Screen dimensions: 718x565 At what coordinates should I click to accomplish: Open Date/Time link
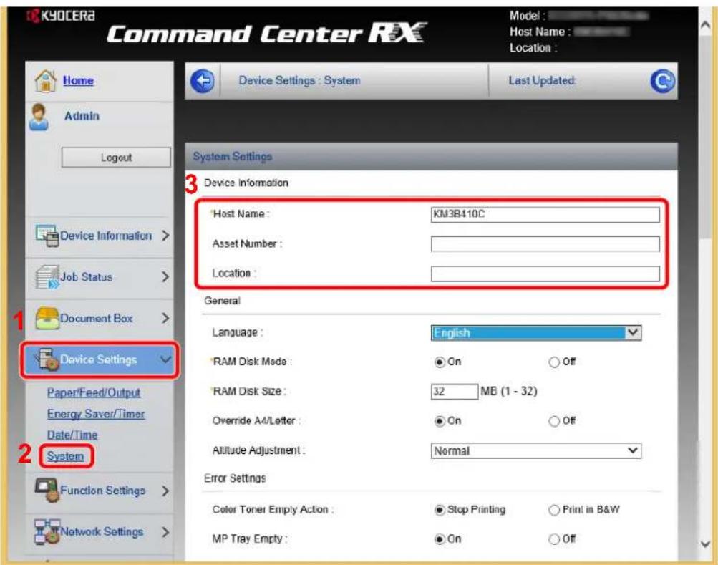(72, 435)
